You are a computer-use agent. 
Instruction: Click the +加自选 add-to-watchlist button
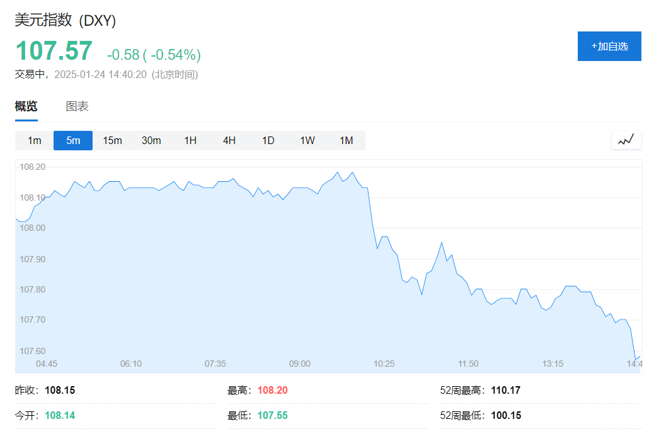click(x=609, y=47)
